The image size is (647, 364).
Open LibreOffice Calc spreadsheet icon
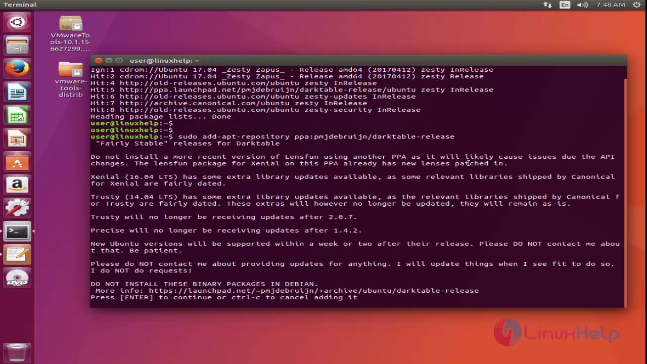pyautogui.click(x=17, y=115)
